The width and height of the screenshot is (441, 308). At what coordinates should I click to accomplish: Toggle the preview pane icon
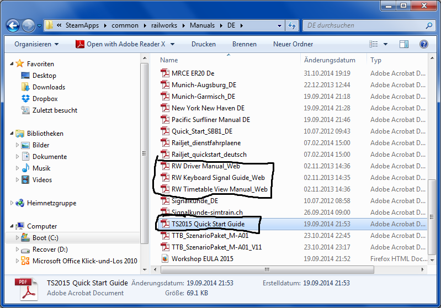(x=404, y=44)
